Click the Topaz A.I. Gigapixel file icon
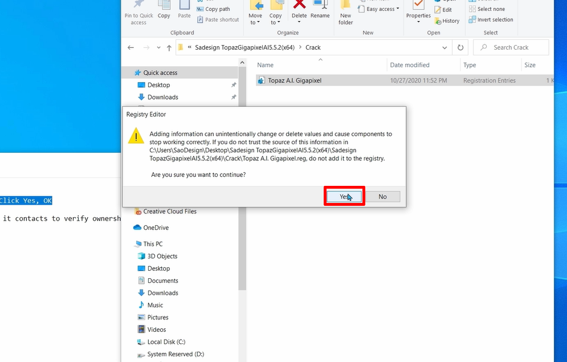 pos(261,80)
